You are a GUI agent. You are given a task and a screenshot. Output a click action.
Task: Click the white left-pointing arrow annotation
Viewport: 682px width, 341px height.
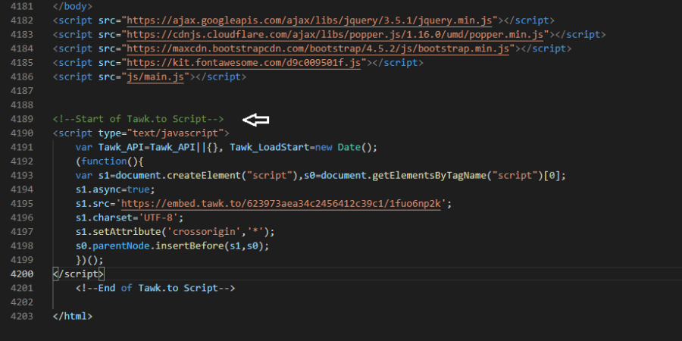[x=256, y=120]
